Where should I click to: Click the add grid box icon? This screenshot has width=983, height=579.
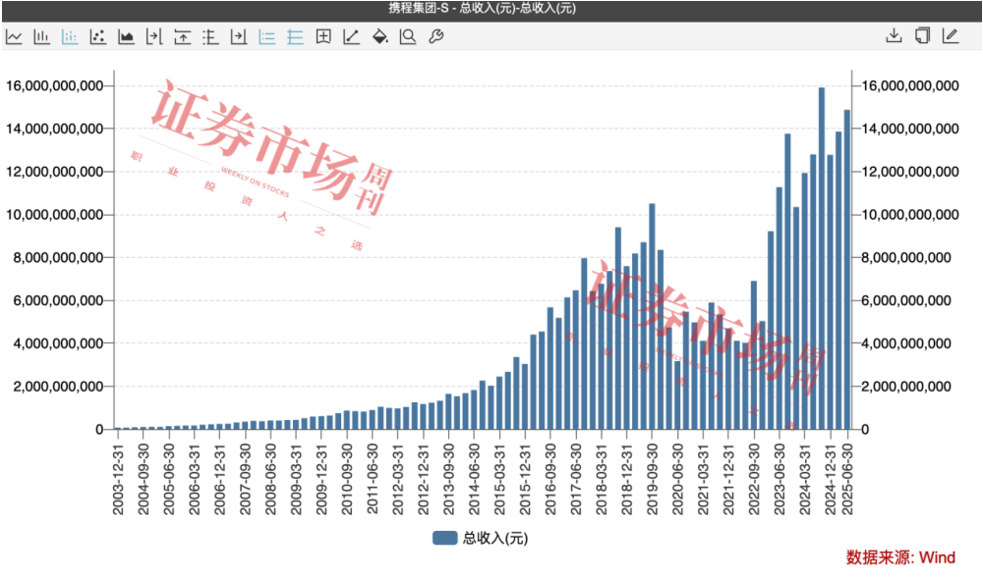323,37
